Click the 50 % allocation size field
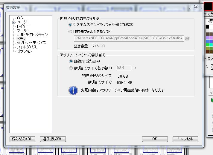The width and height of the screenshot is (213, 155). [x=124, y=68]
